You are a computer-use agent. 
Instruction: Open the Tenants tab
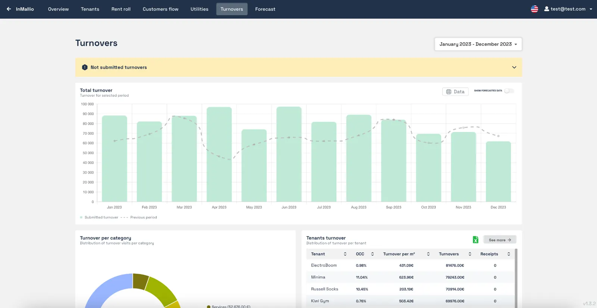point(90,9)
